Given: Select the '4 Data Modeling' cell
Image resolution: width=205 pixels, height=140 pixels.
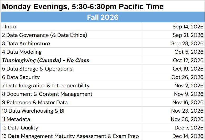Looking at the screenshot, I should pos(71,52).
